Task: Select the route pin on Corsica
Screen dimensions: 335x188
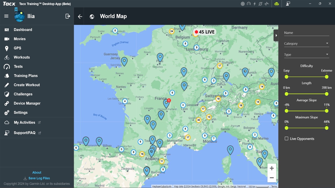Action: click(230, 150)
